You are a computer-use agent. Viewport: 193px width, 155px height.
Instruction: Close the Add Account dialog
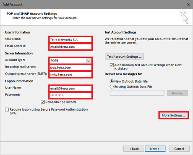(x=188, y=4)
